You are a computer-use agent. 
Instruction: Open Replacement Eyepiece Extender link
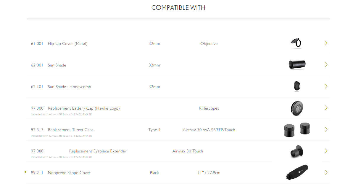98,151
